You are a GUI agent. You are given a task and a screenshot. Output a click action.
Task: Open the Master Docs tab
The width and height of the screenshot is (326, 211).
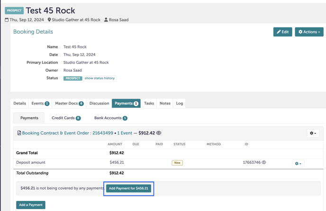[69, 103]
